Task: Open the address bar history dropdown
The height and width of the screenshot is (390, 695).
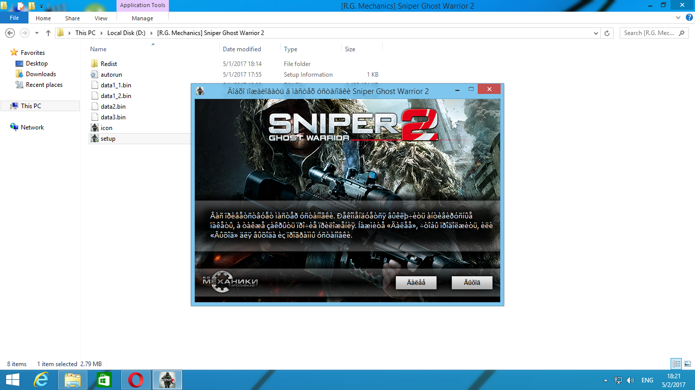Action: 596,33
